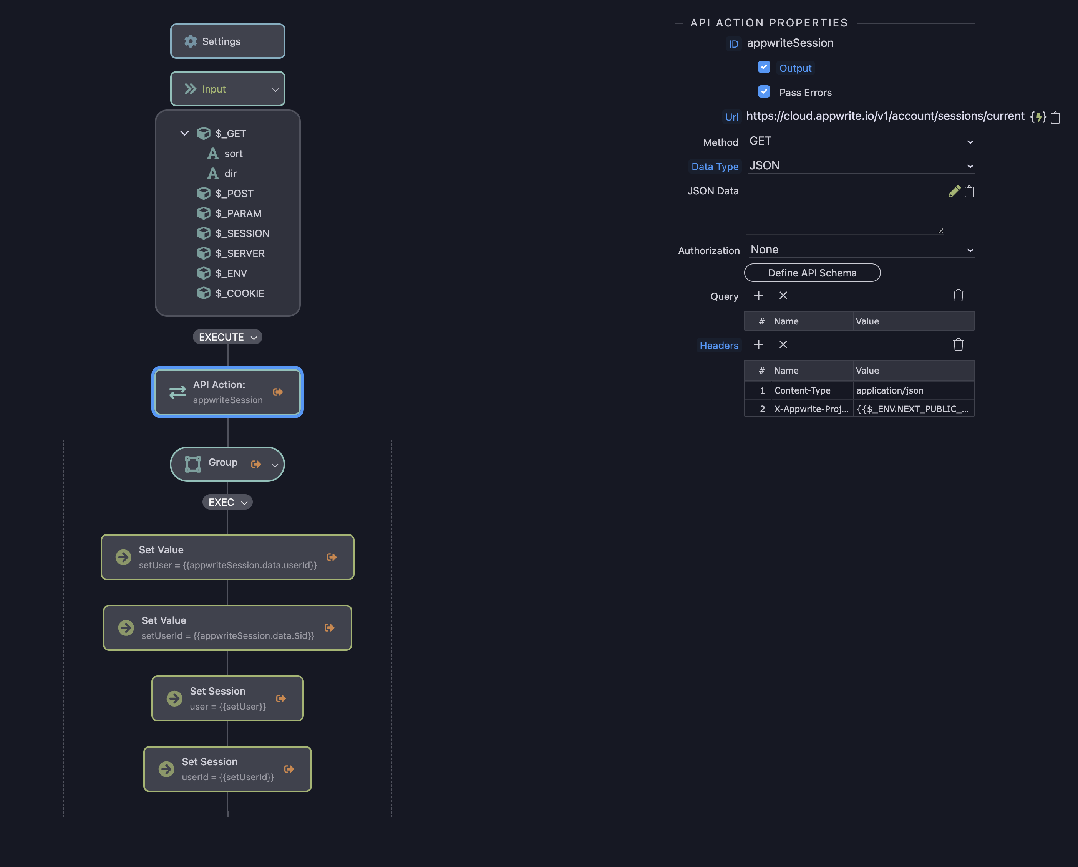The image size is (1078, 867).
Task: Delete all Headers with trash icon
Action: pyautogui.click(x=959, y=345)
